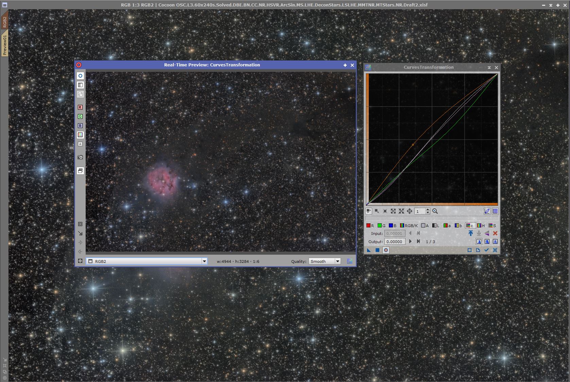This screenshot has height=382, width=570.
Task: Click the blue square Apply icon
Action: pyautogui.click(x=377, y=250)
